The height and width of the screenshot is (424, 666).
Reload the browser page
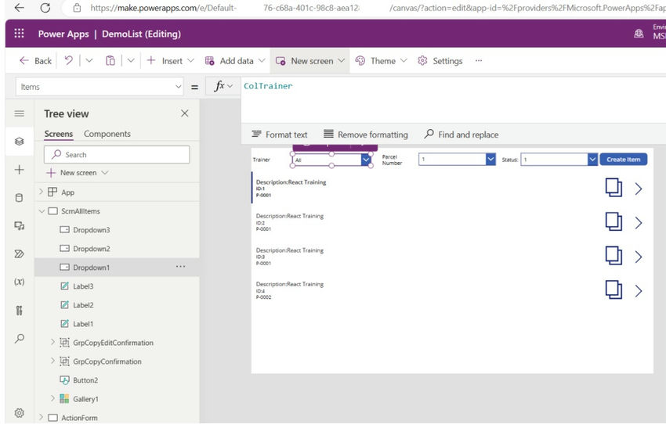click(45, 8)
